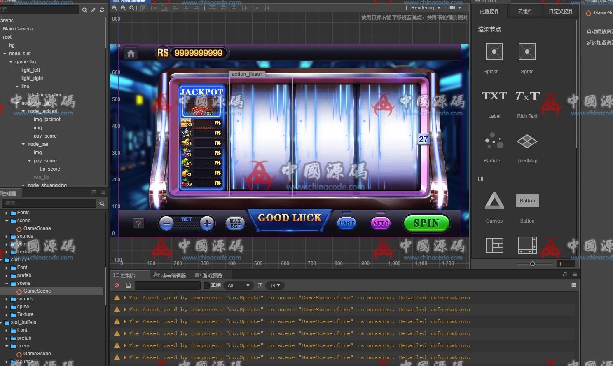
Task: Select GameScene under slot_777 scene folder
Action: pyautogui.click(x=37, y=291)
